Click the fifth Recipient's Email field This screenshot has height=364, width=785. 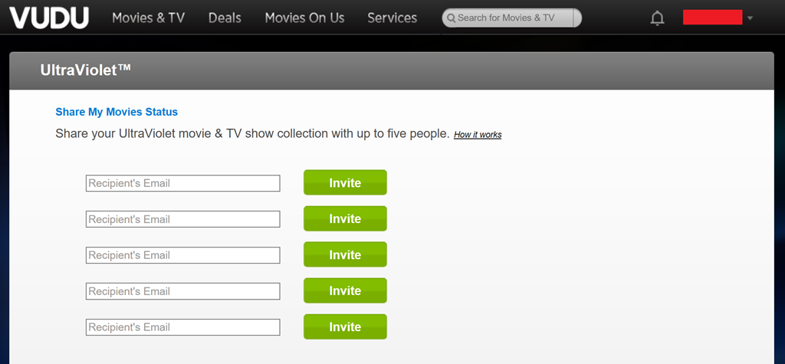[x=182, y=327]
